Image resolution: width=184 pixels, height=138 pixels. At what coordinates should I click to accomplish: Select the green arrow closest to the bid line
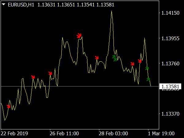(148, 79)
